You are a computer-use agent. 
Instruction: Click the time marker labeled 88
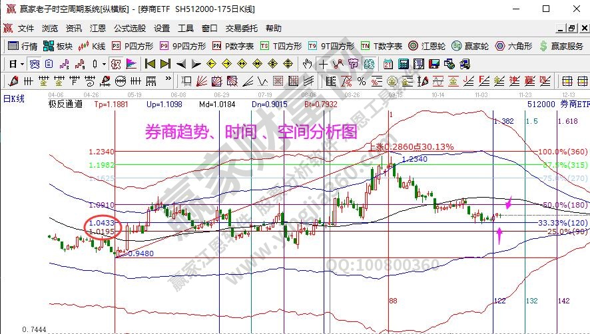pos(393,301)
